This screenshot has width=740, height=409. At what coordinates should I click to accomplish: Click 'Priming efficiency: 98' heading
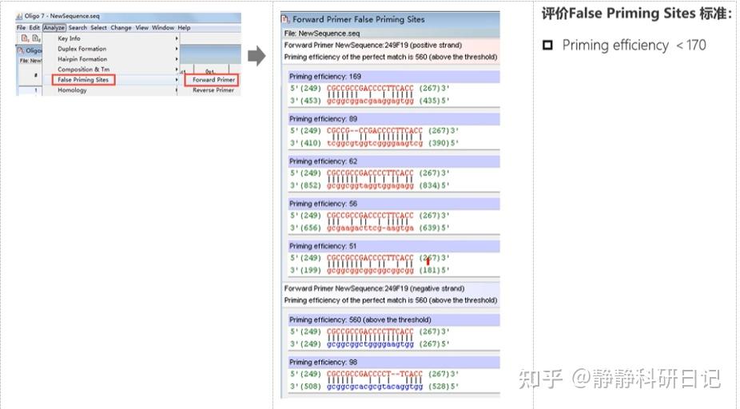click(324, 363)
